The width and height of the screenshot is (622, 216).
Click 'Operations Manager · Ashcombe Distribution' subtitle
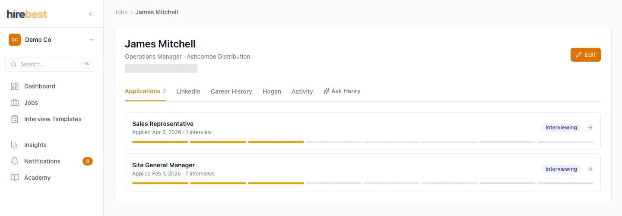pos(187,56)
